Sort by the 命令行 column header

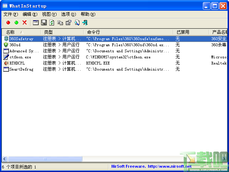(128, 32)
